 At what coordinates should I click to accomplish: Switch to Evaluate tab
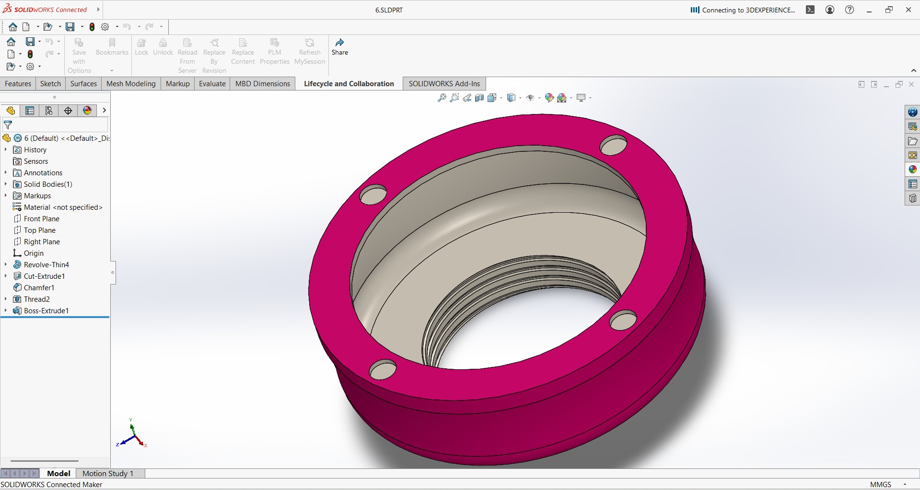[212, 84]
